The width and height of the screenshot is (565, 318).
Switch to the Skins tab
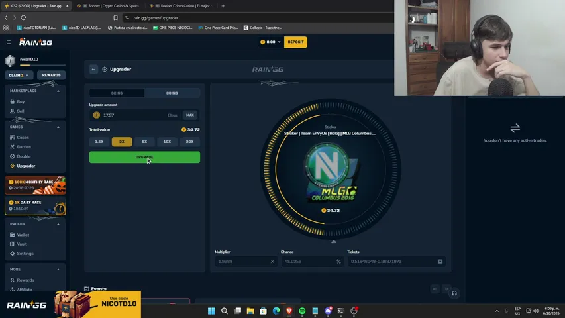(x=117, y=93)
